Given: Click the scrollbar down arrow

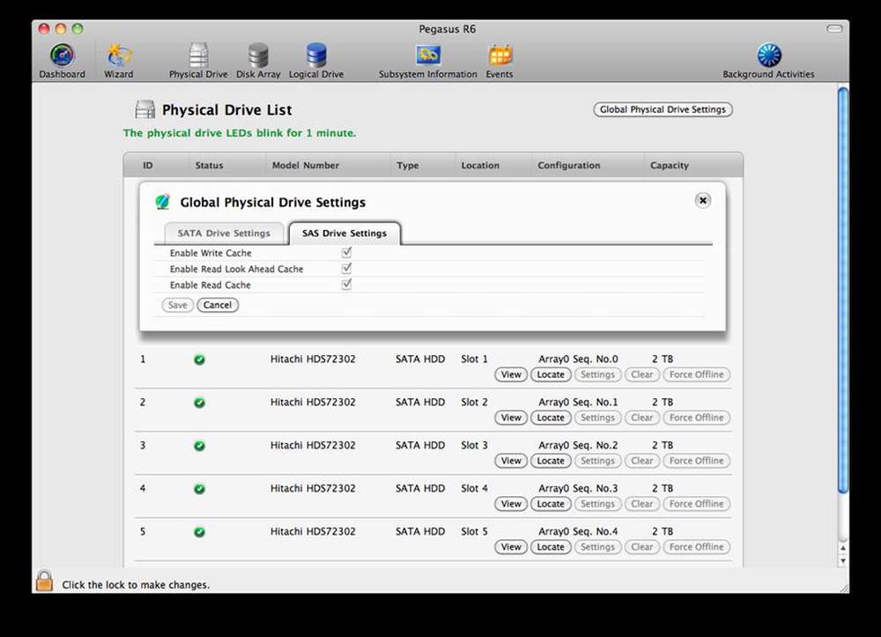Looking at the screenshot, I should pyautogui.click(x=843, y=560).
